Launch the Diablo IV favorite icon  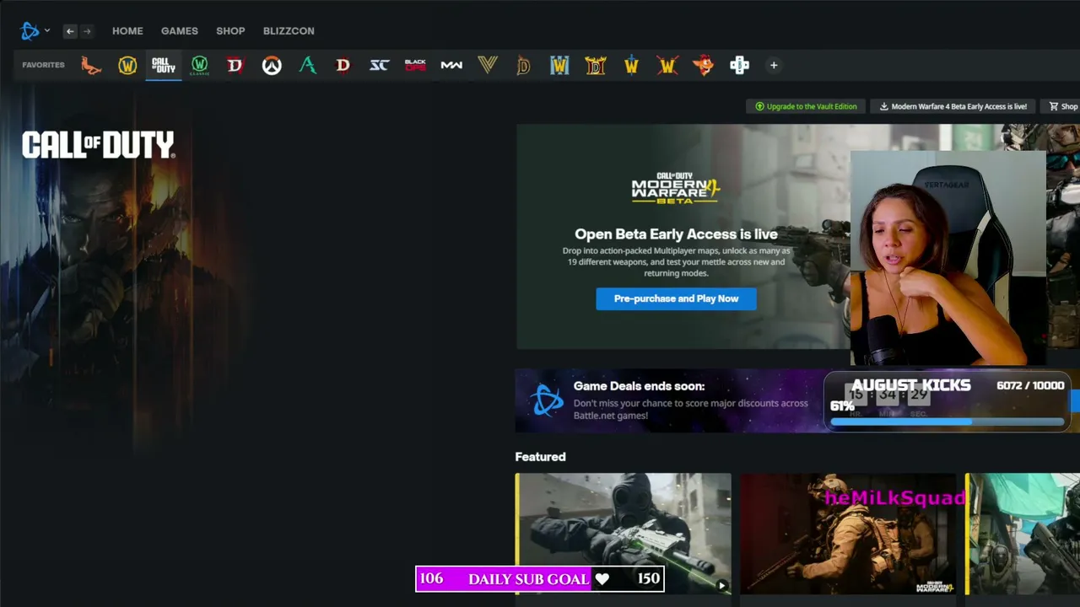235,65
